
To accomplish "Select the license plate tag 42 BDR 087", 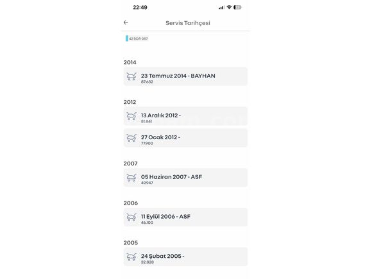I will 137,38.
